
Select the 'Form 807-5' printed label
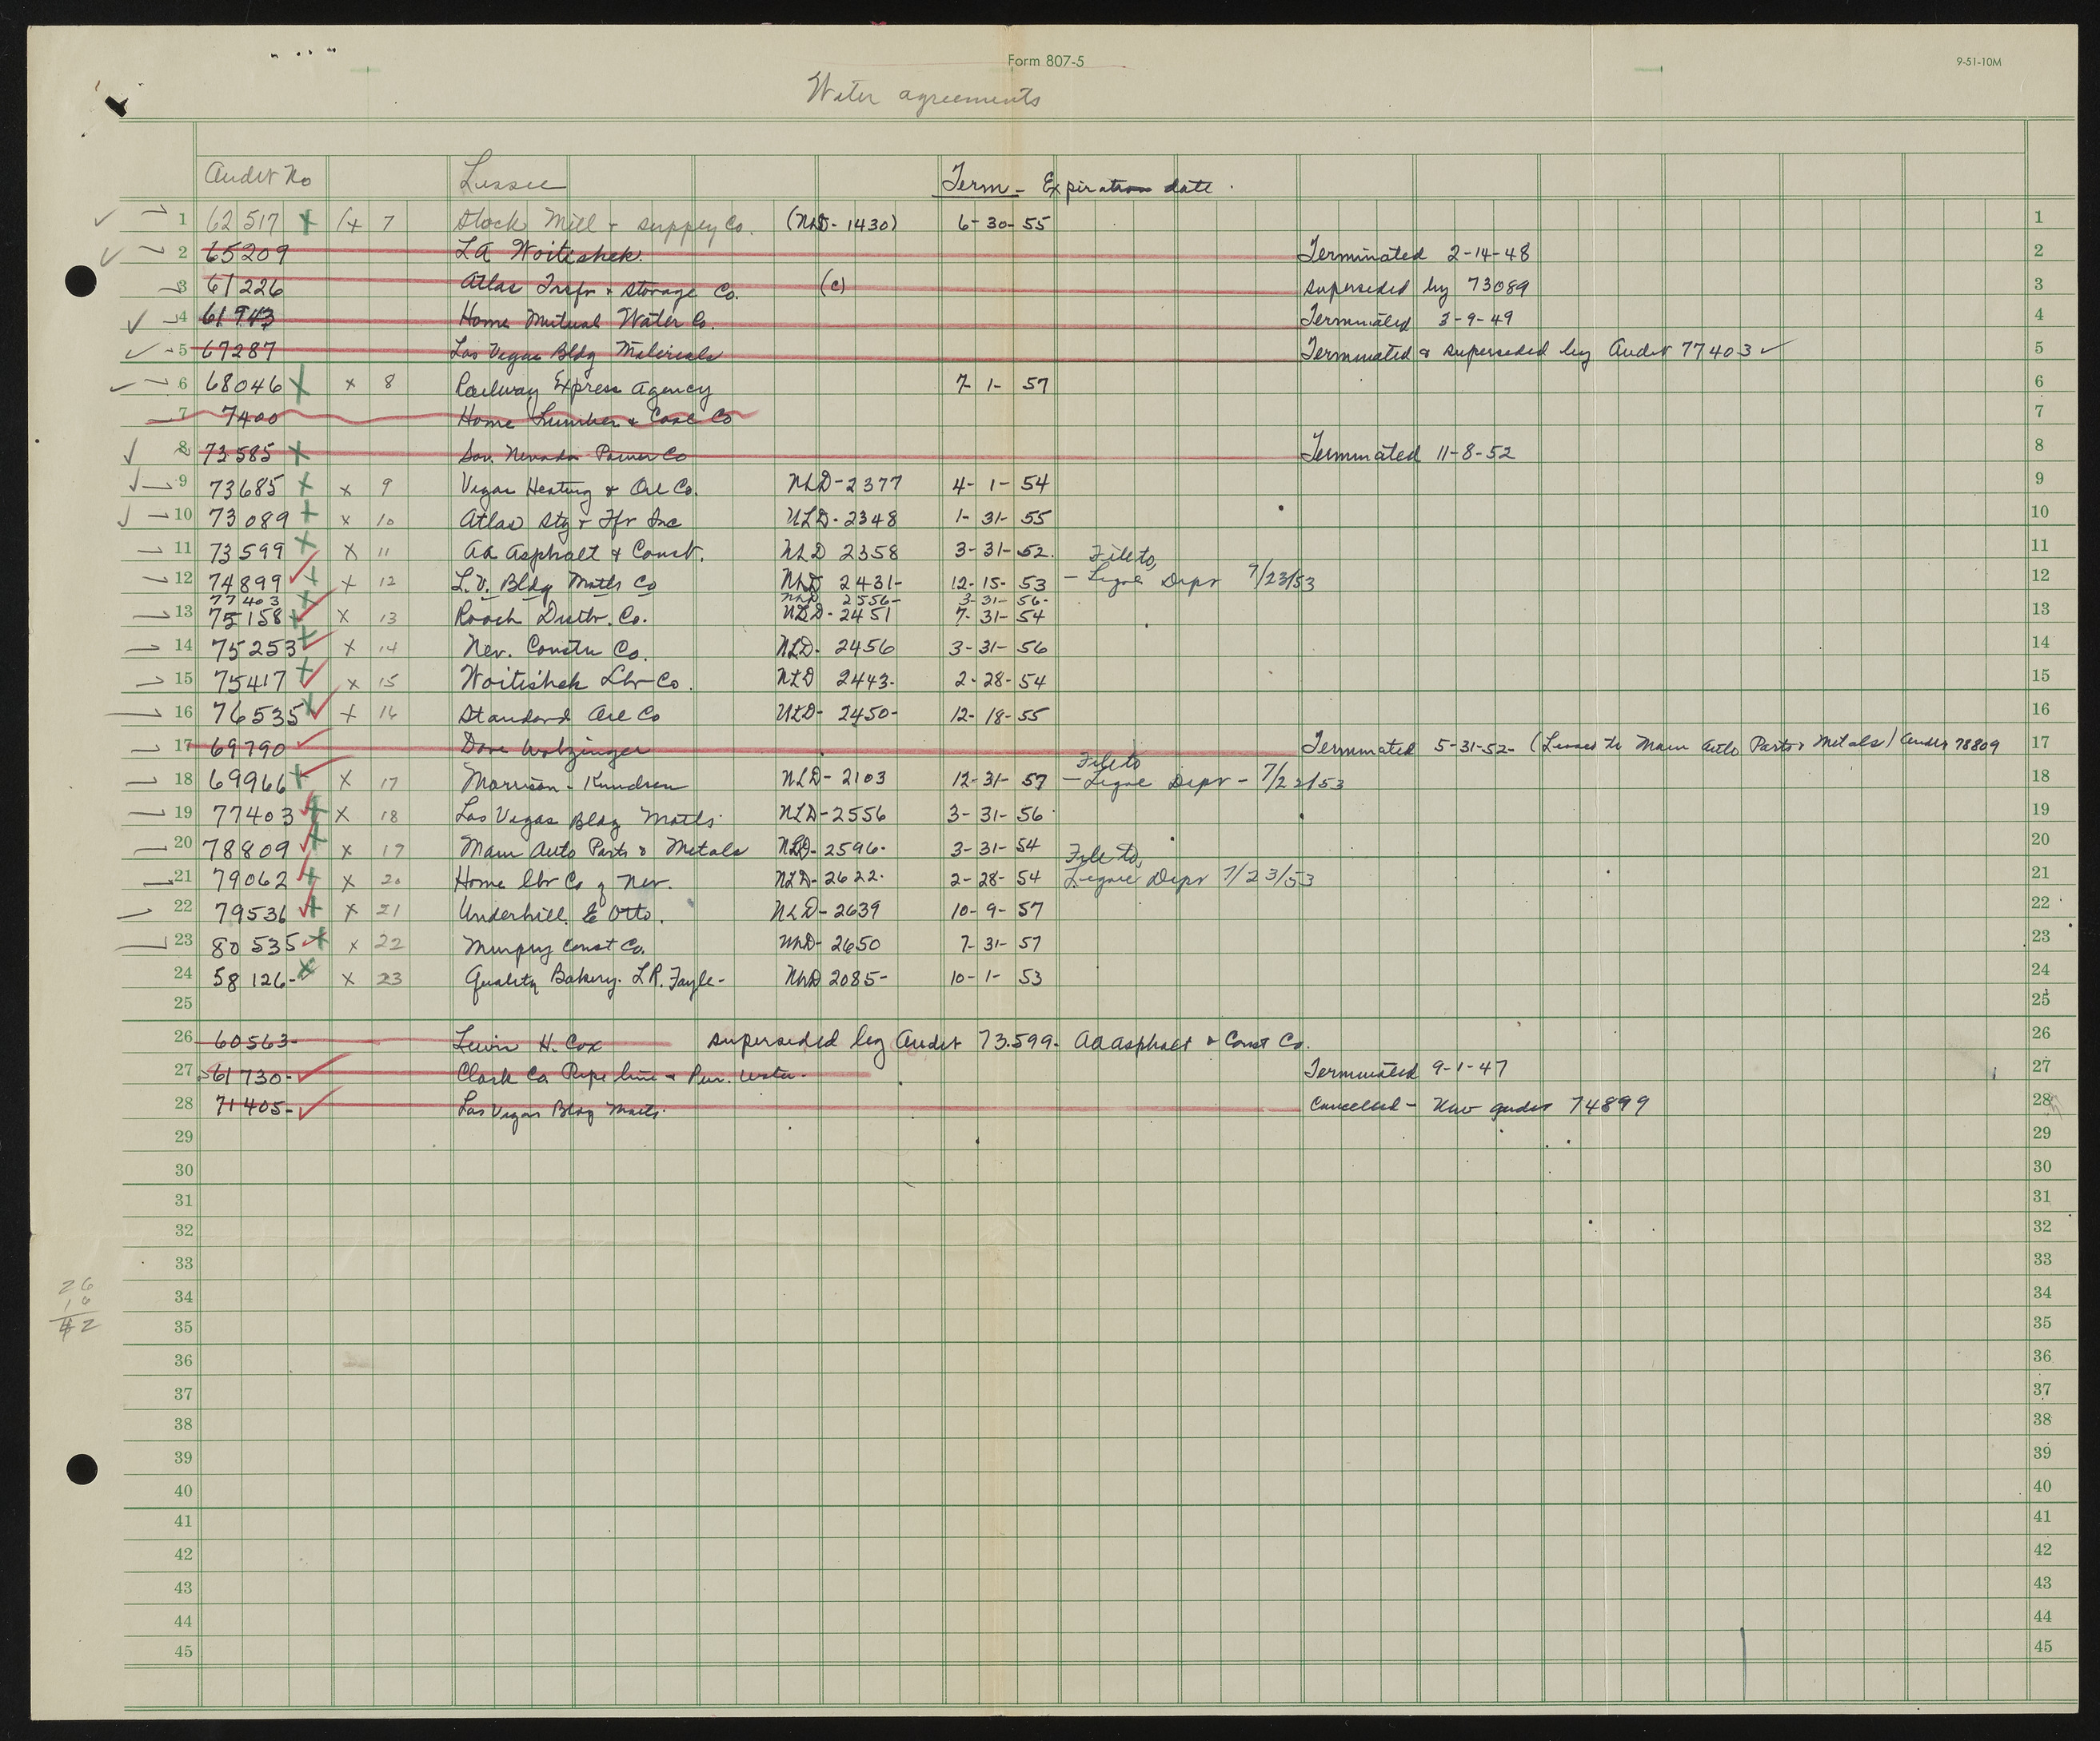click(1045, 61)
